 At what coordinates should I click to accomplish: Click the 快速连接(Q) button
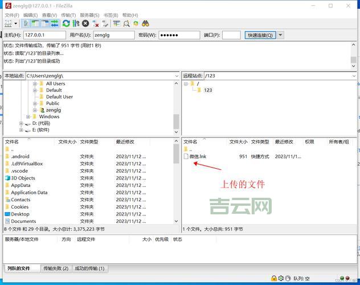pos(260,35)
